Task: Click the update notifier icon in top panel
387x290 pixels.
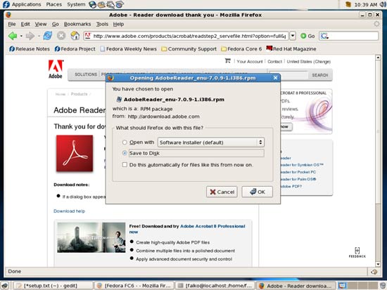Action: [x=348, y=4]
